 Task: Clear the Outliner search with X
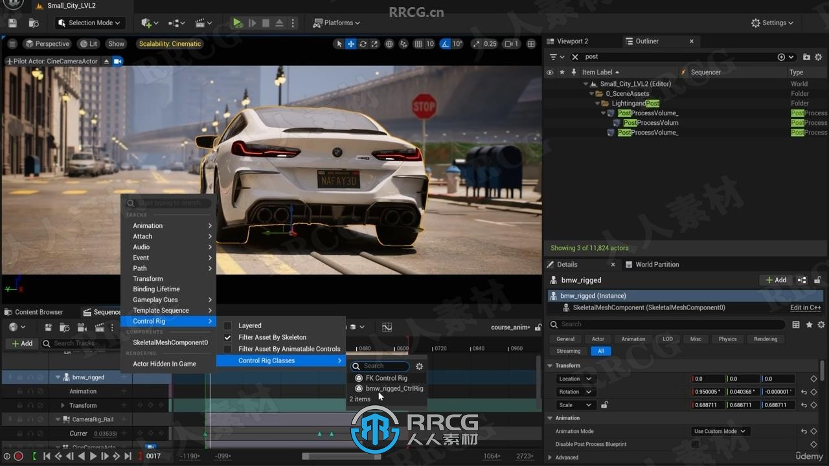point(574,57)
